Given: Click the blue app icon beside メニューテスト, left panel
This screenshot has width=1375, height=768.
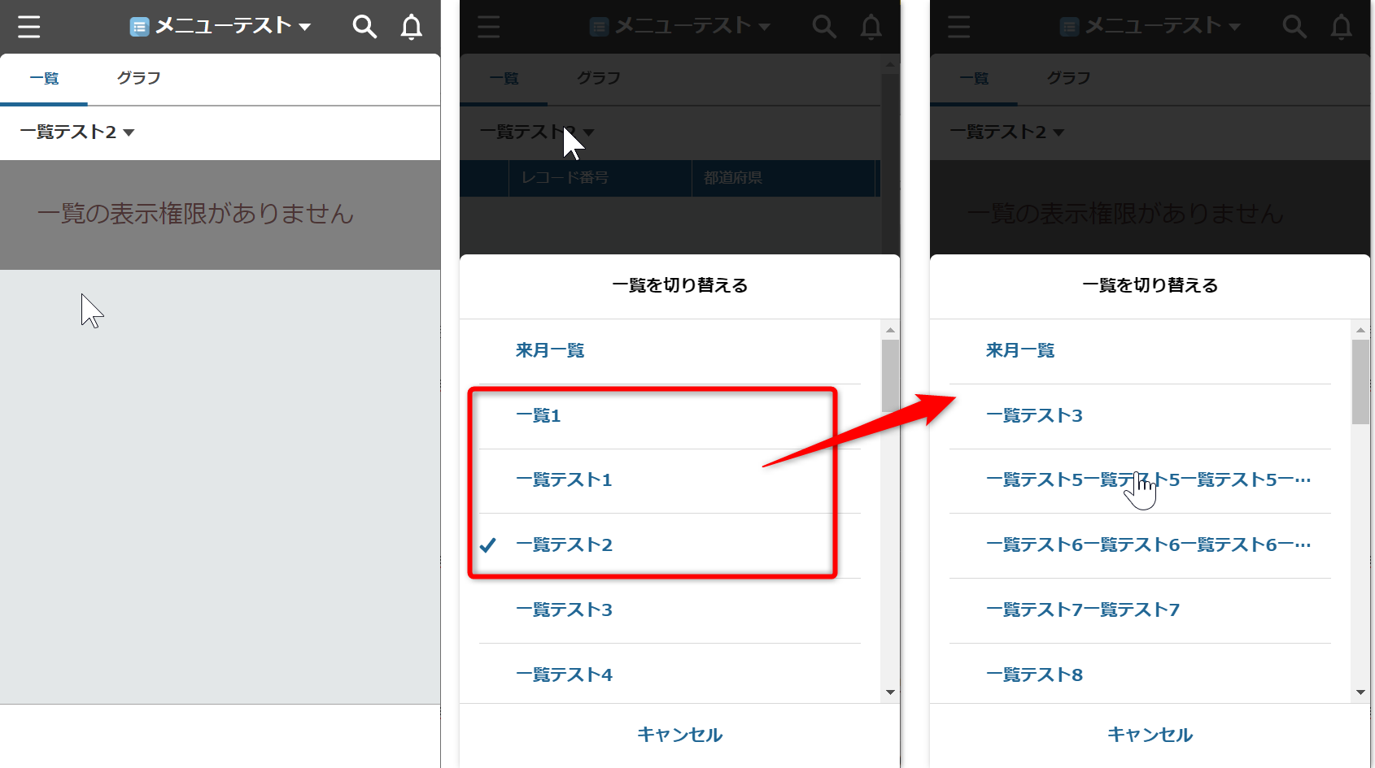Looking at the screenshot, I should tap(139, 27).
